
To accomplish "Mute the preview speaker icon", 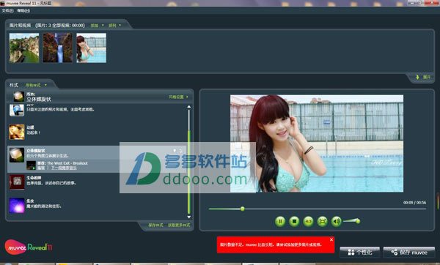I will [336, 221].
